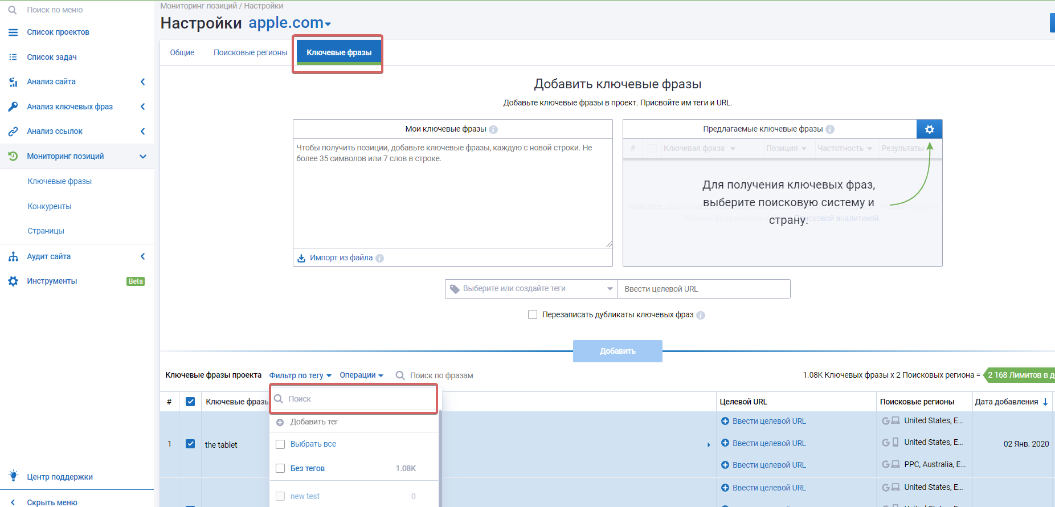Image resolution: width=1055 pixels, height=507 pixels.
Task: Click info icon beside Предлагаемые ключевые фразы
Action: pyautogui.click(x=830, y=129)
